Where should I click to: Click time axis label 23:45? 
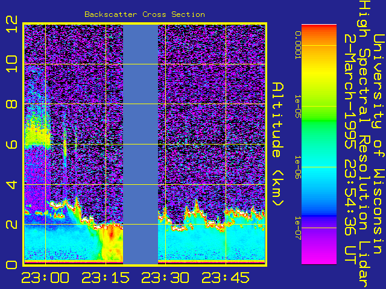[x=226, y=278]
